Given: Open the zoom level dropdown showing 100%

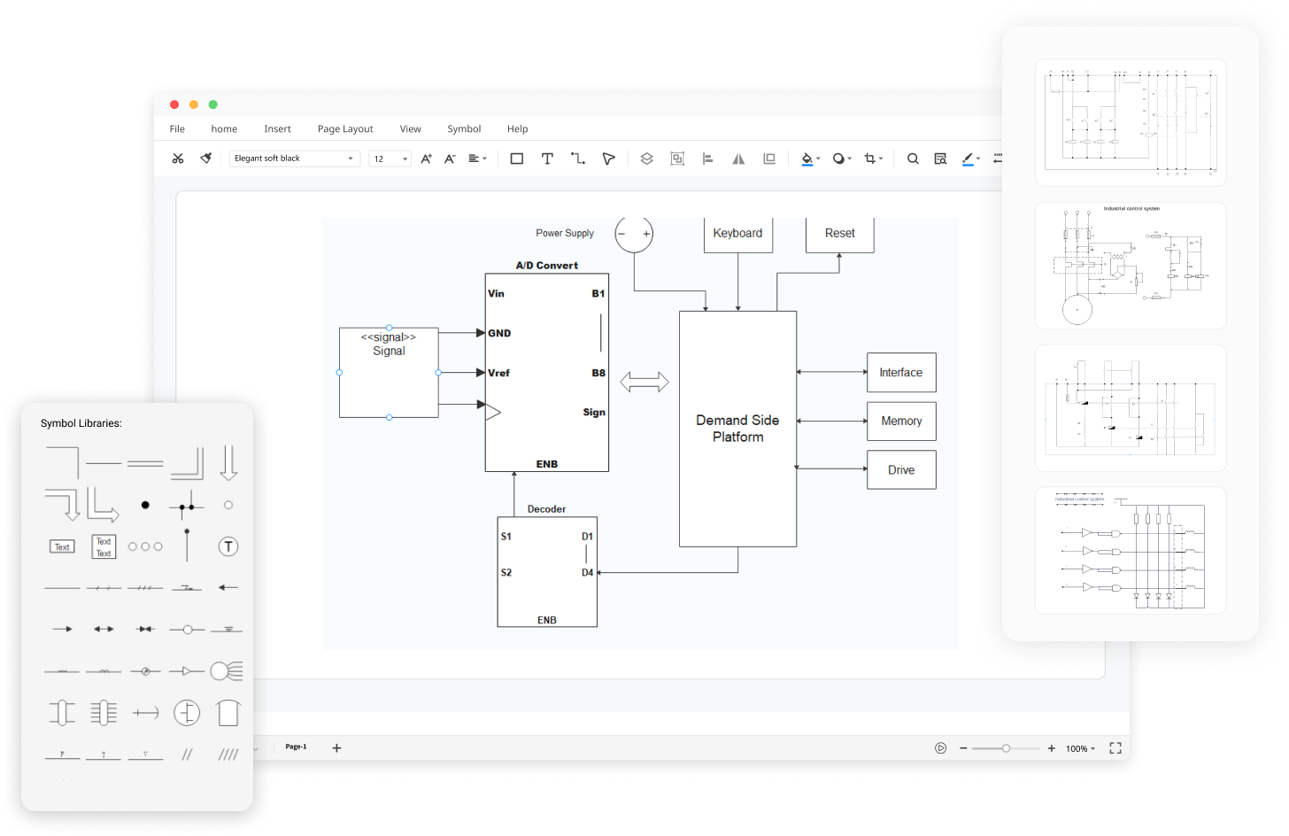Looking at the screenshot, I should point(1078,748).
